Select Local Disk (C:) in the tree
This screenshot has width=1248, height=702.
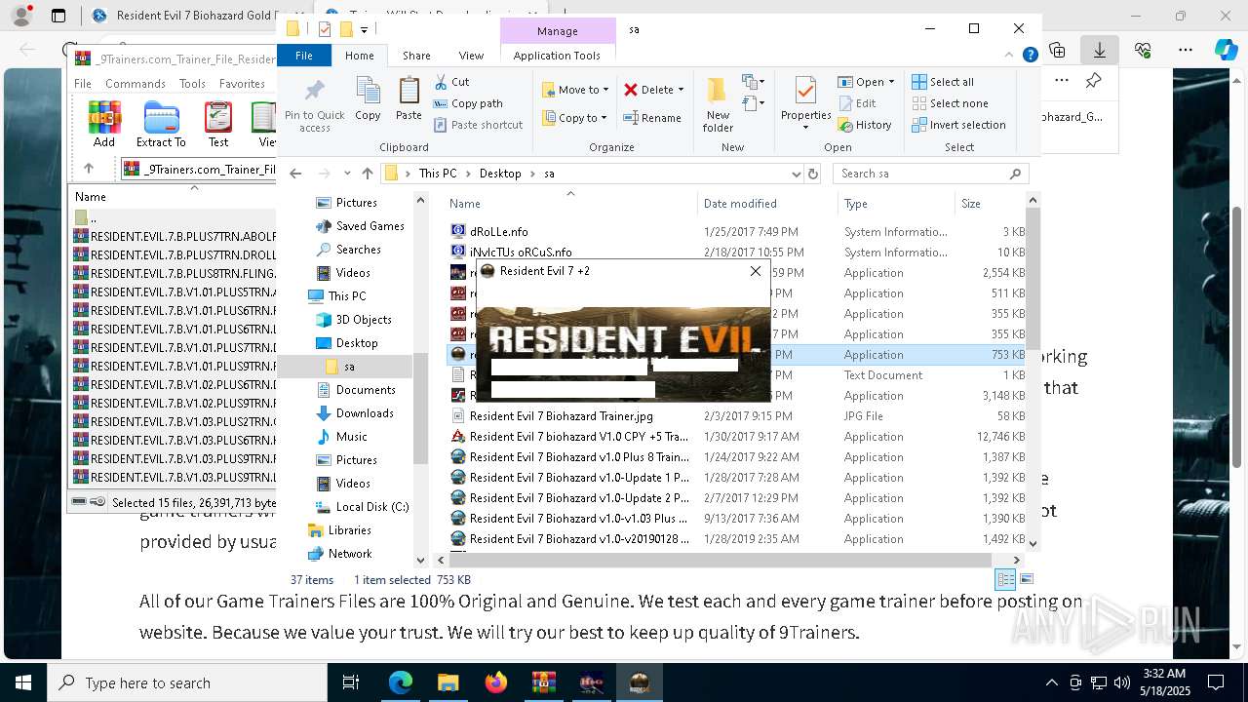(x=371, y=507)
